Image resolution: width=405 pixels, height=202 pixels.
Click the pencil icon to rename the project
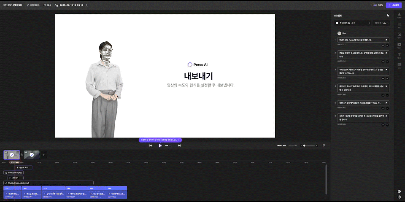(86, 5)
